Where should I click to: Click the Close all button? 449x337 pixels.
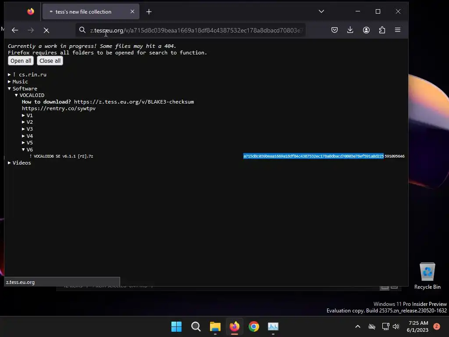[x=50, y=61]
